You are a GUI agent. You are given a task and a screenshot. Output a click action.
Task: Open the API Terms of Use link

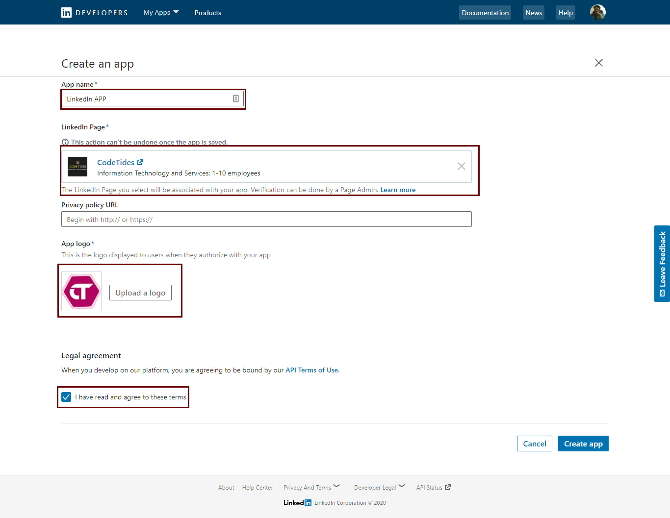tap(311, 370)
